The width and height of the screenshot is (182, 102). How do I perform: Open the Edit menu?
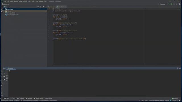pos(8,1)
